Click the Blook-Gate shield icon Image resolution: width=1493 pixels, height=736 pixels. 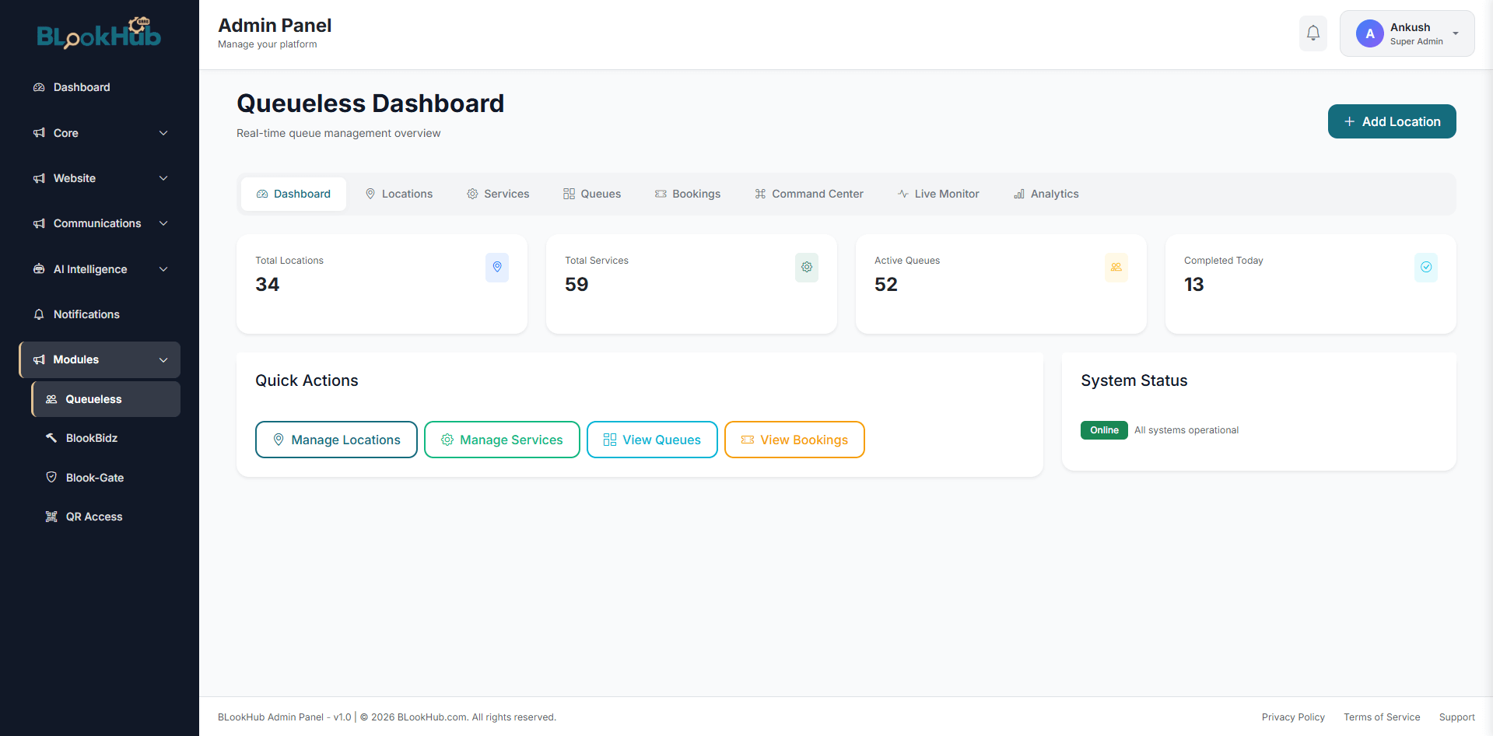pyautogui.click(x=51, y=477)
